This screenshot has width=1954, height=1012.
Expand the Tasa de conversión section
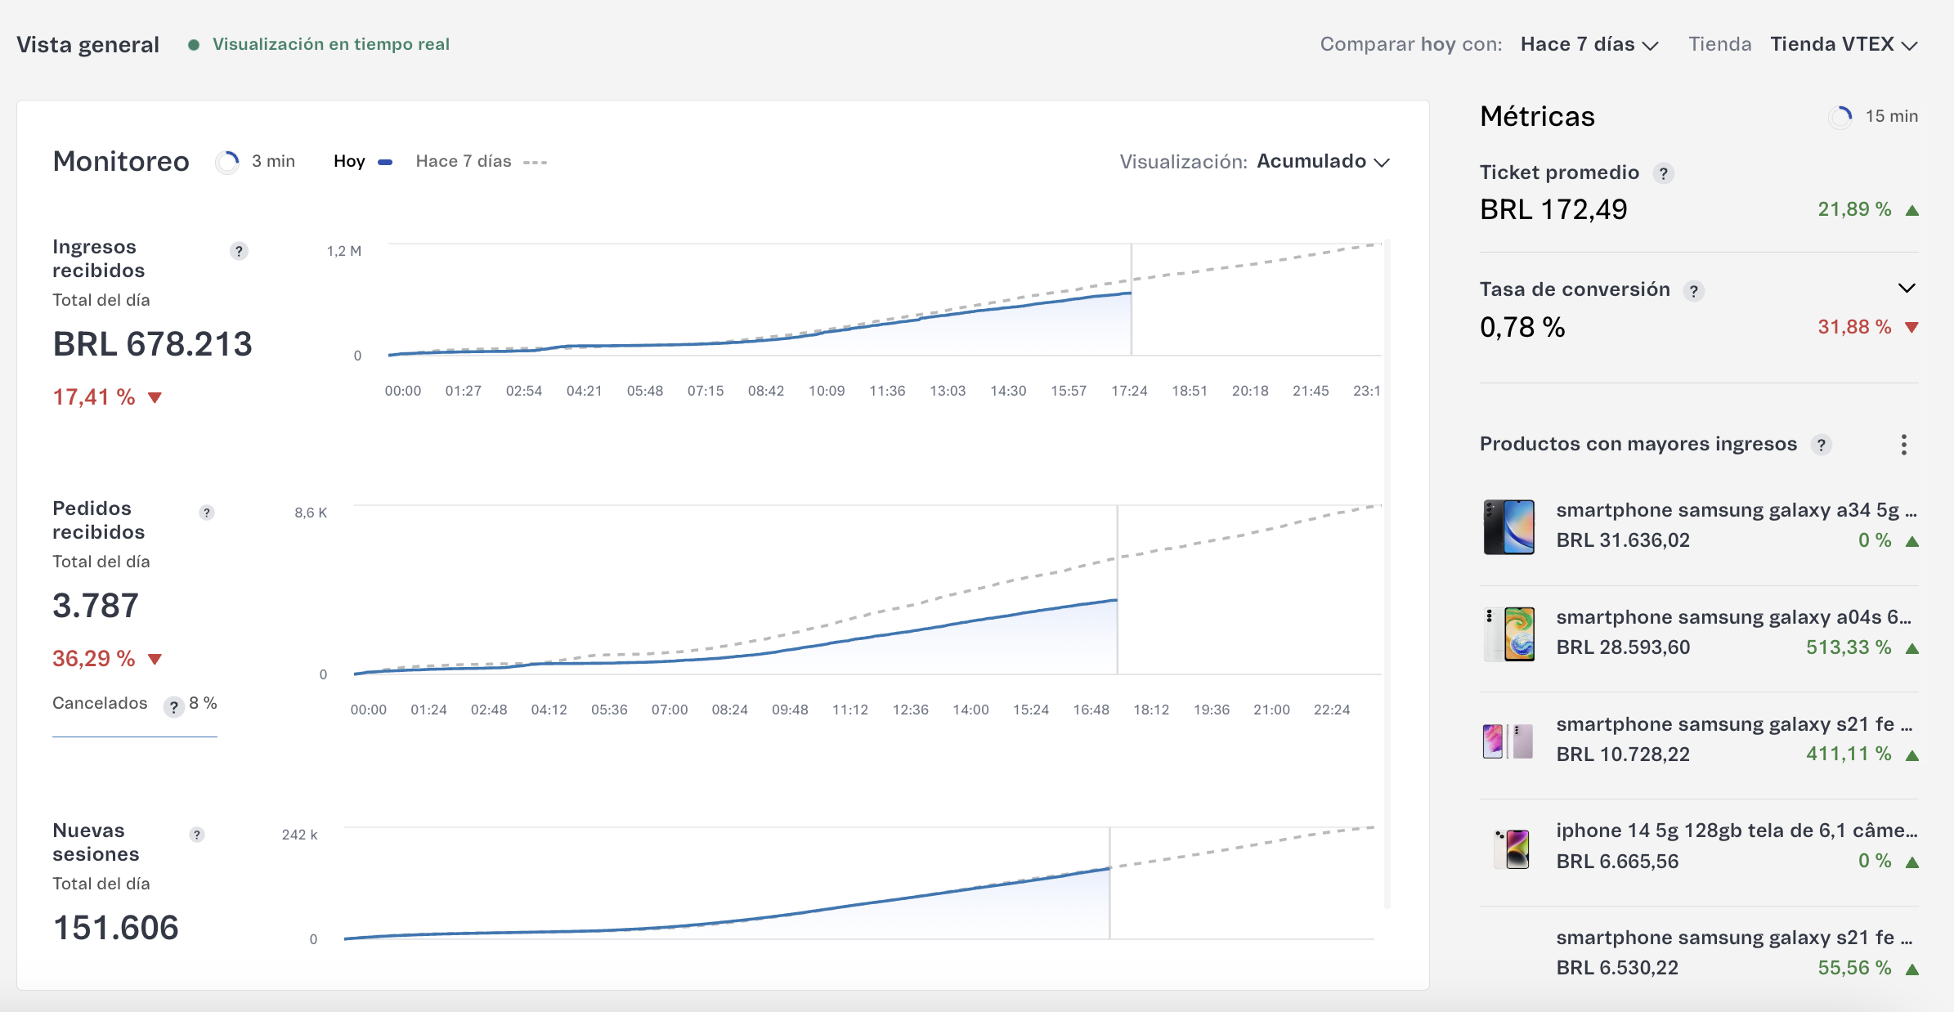[x=1906, y=289]
